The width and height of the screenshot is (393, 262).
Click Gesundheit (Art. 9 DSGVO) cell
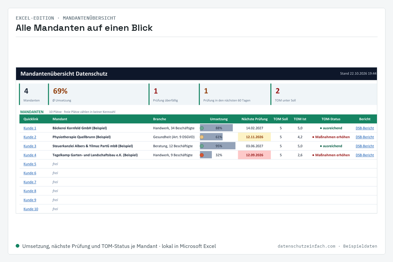point(174,137)
